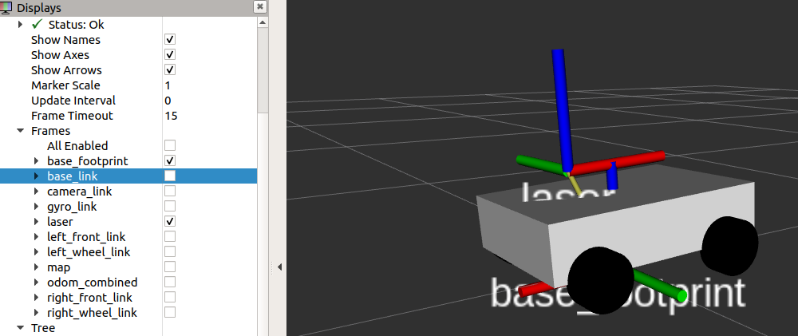
Task: Select the gyro_link frame row
Action: [72, 207]
